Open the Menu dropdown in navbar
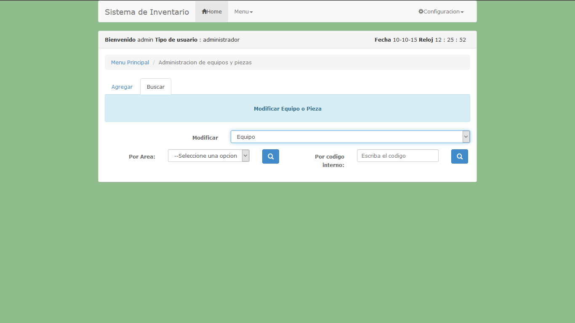 (244, 11)
